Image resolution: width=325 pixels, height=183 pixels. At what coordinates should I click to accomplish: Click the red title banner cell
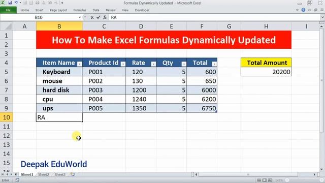click(x=164, y=40)
